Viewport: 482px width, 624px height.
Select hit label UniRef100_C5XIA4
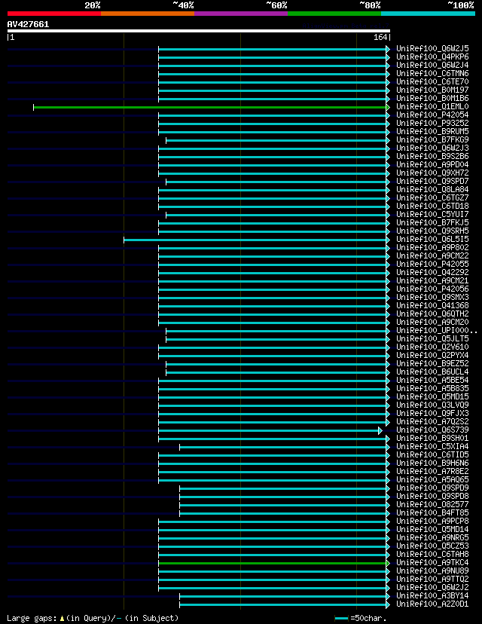tap(432, 446)
